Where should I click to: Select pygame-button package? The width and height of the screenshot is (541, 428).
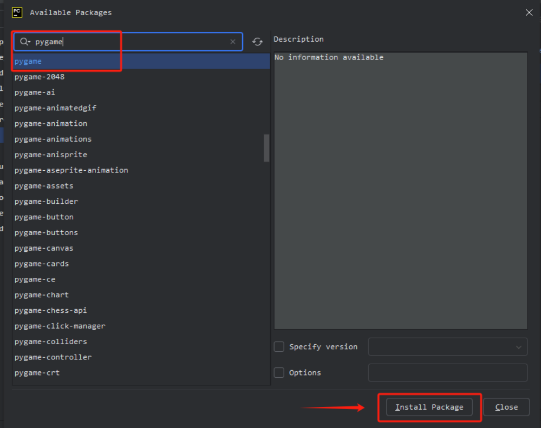[x=141, y=217]
